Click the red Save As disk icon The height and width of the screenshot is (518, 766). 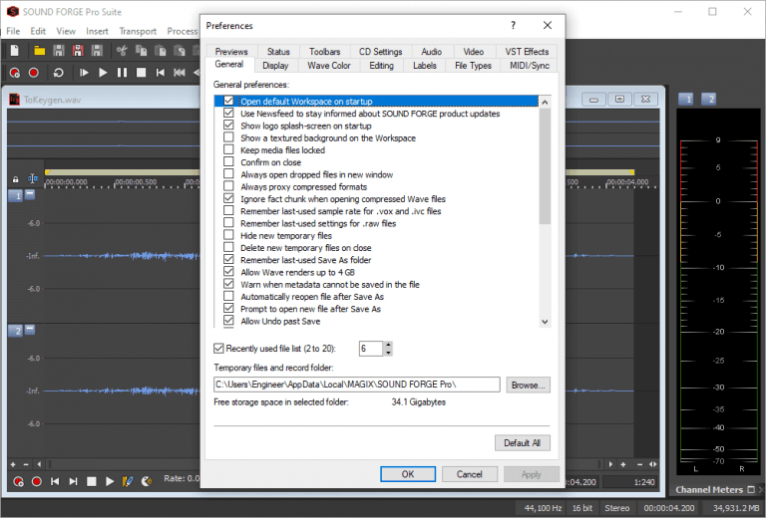pyautogui.click(x=78, y=50)
